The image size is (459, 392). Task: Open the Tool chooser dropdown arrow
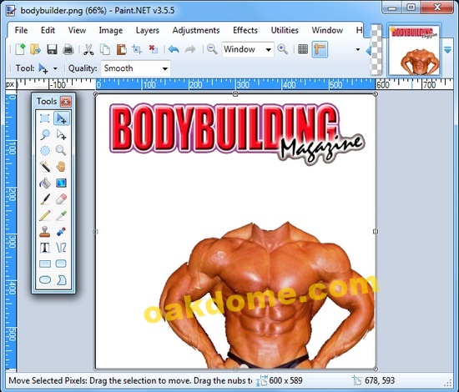[55, 68]
